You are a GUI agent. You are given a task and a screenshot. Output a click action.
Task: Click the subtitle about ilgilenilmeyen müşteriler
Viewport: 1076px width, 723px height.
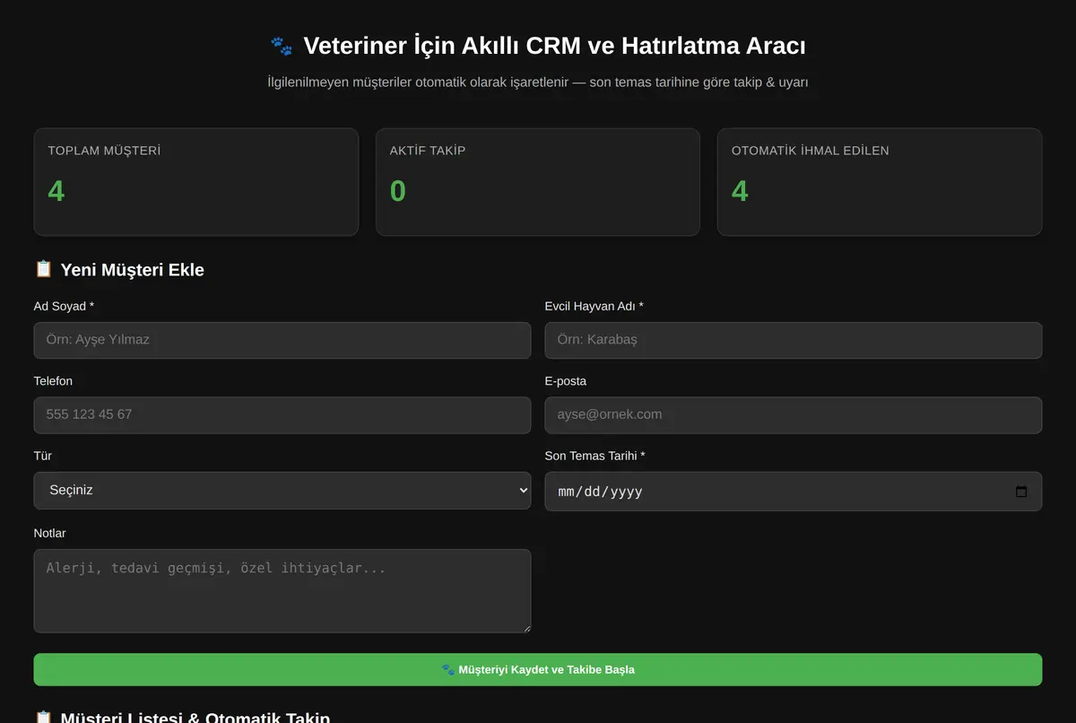[538, 82]
